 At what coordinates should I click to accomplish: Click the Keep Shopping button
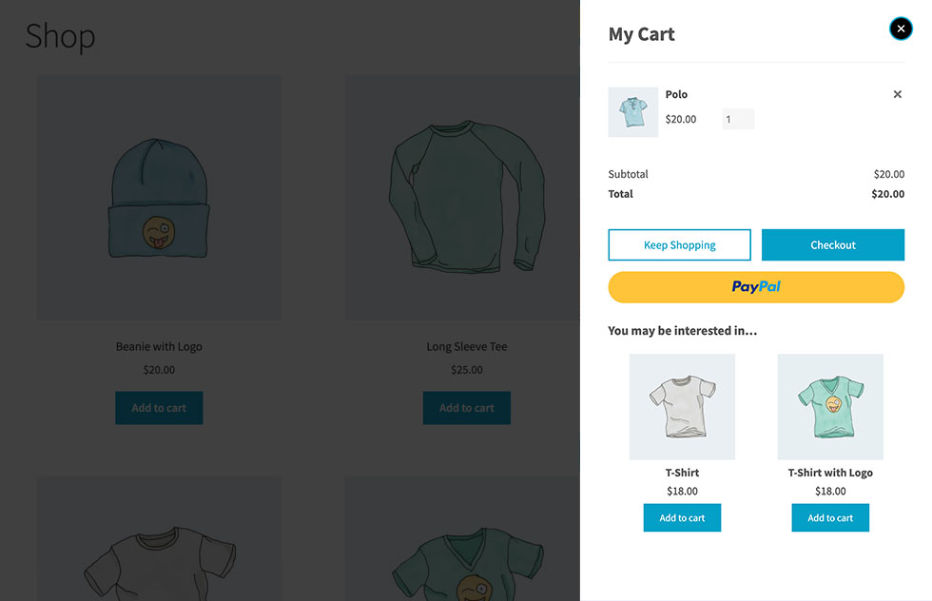pos(679,245)
